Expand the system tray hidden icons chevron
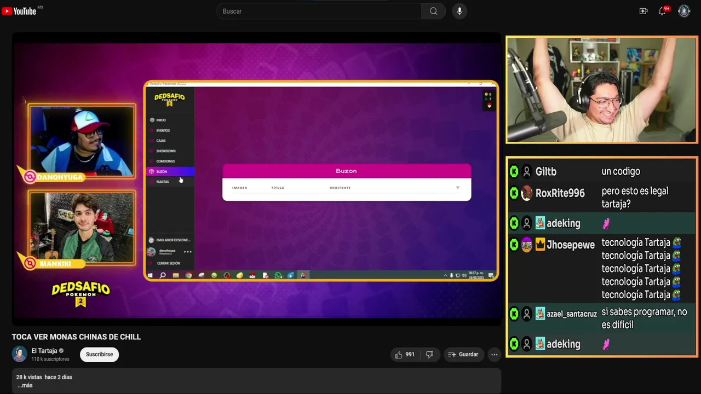This screenshot has width=701, height=394. point(445,275)
